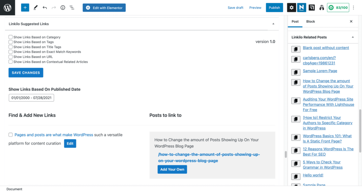This screenshot has width=362, height=192.
Task: Open Sample Lorem Page link
Action: [x=320, y=71]
